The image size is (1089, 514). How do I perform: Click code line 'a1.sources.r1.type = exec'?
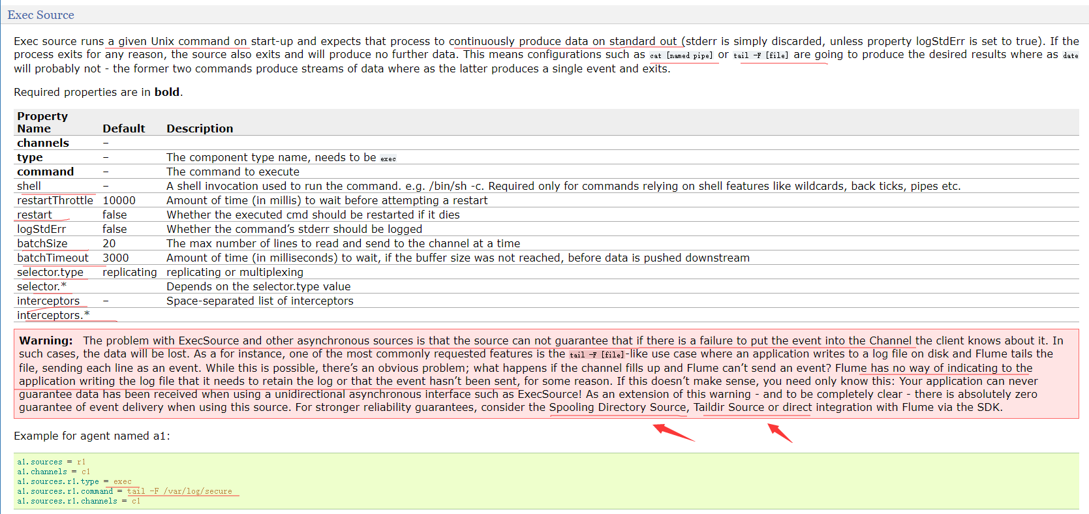tap(74, 481)
